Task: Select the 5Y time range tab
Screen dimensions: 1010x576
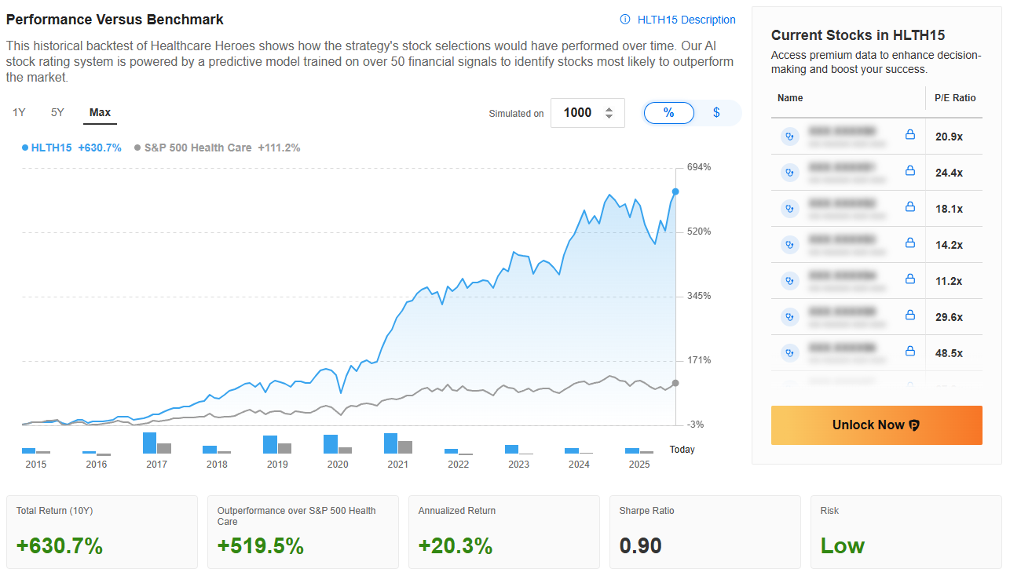Action: (x=57, y=112)
